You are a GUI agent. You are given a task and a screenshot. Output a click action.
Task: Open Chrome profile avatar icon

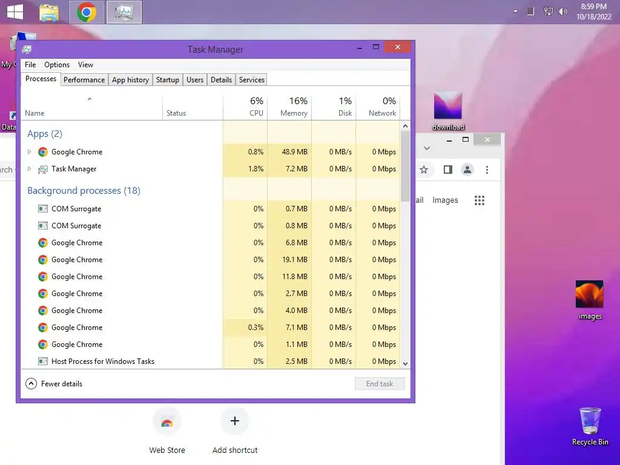pos(467,170)
